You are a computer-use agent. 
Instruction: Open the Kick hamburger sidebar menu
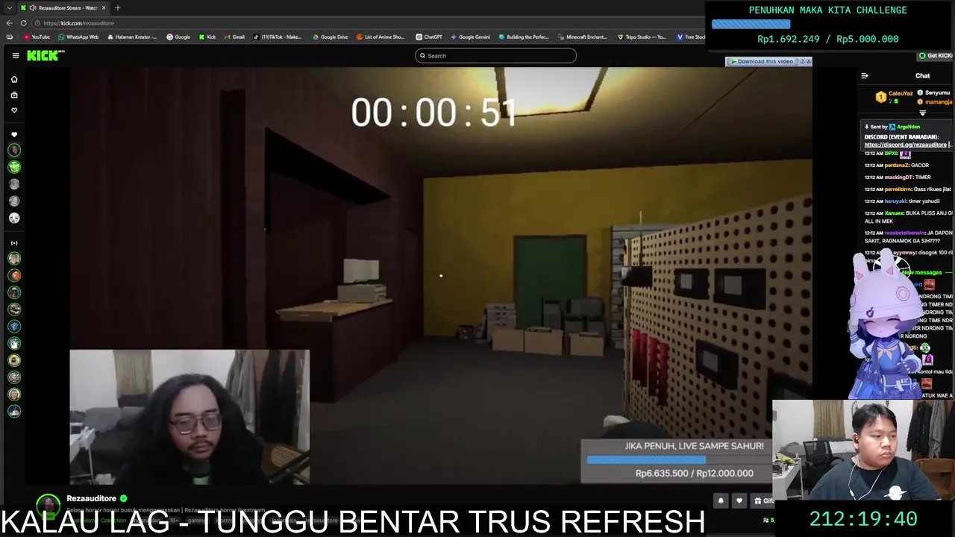15,55
